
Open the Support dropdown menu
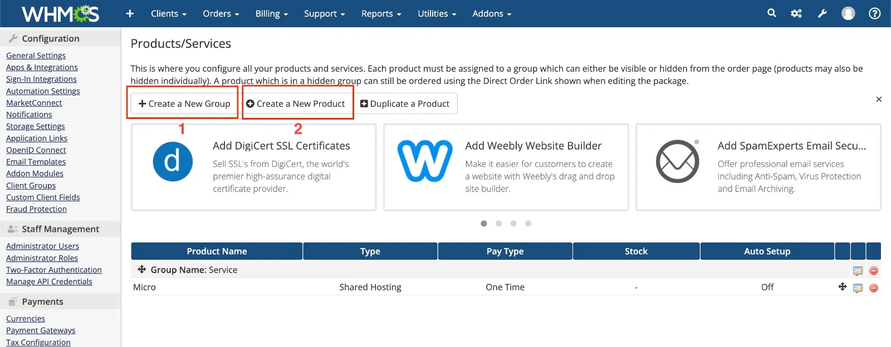click(x=325, y=13)
